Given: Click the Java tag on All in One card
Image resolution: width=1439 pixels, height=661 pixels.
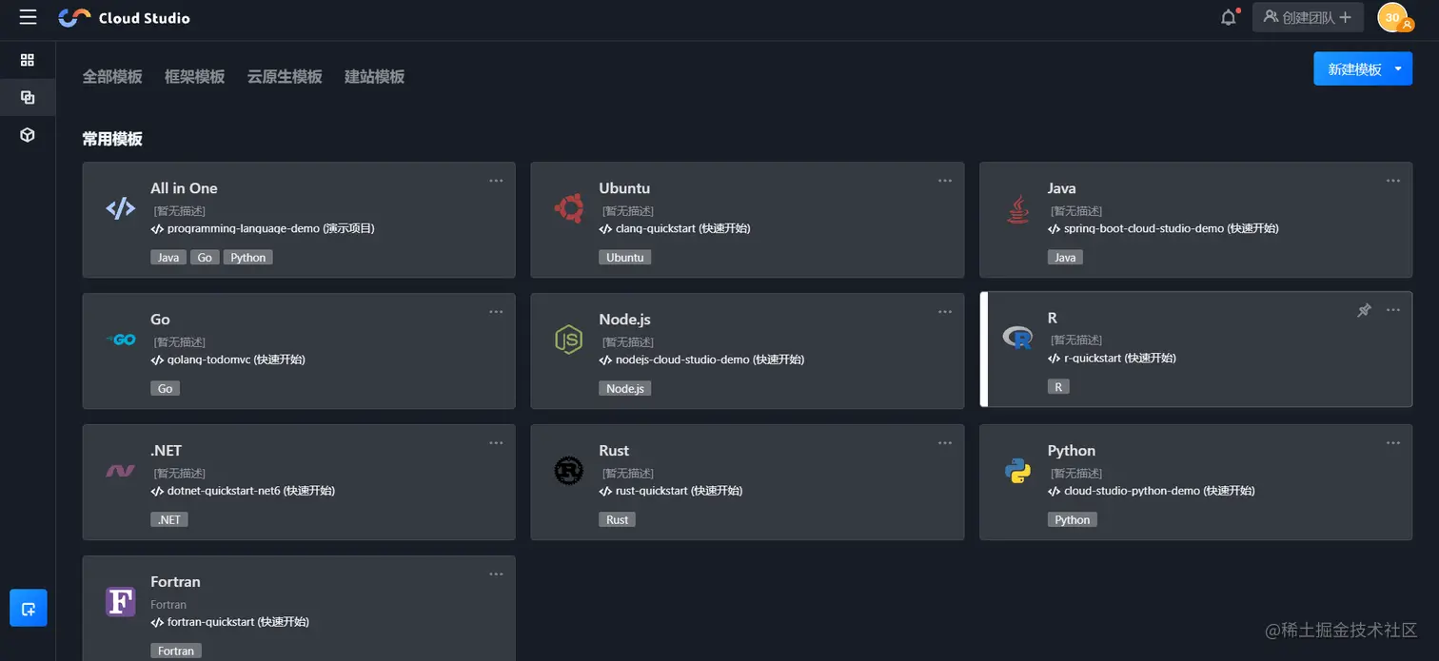Looking at the screenshot, I should (168, 258).
